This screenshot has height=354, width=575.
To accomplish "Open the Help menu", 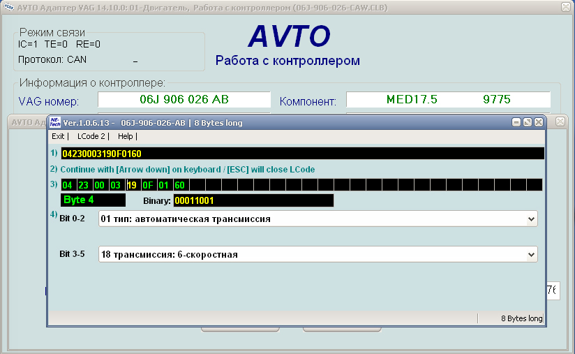I will pyautogui.click(x=125, y=136).
